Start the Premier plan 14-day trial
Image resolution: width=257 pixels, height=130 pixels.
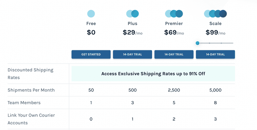[174, 54]
